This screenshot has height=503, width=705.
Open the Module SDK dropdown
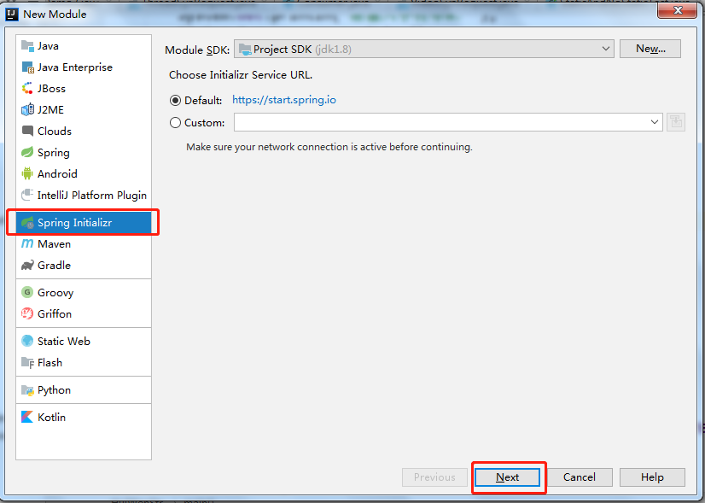coord(423,49)
